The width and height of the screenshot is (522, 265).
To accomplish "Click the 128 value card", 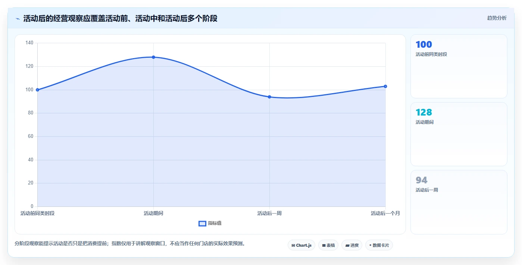I will point(459,134).
